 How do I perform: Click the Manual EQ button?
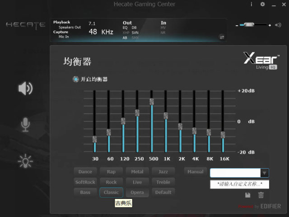coord(196,172)
